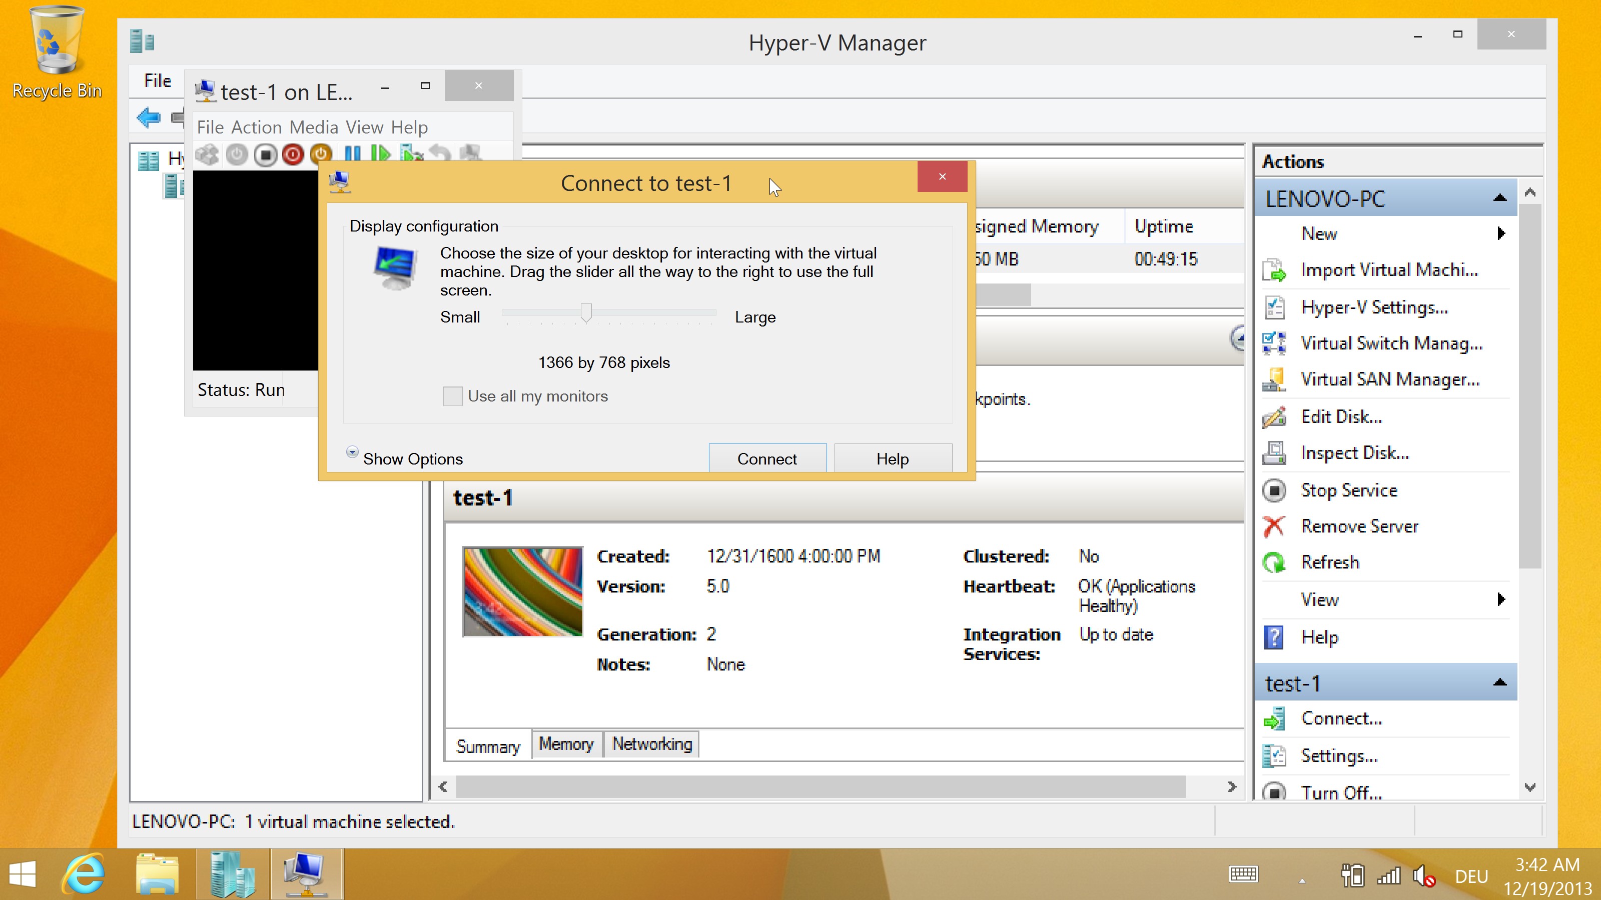
Task: Switch to the Networking tab
Action: tap(652, 744)
